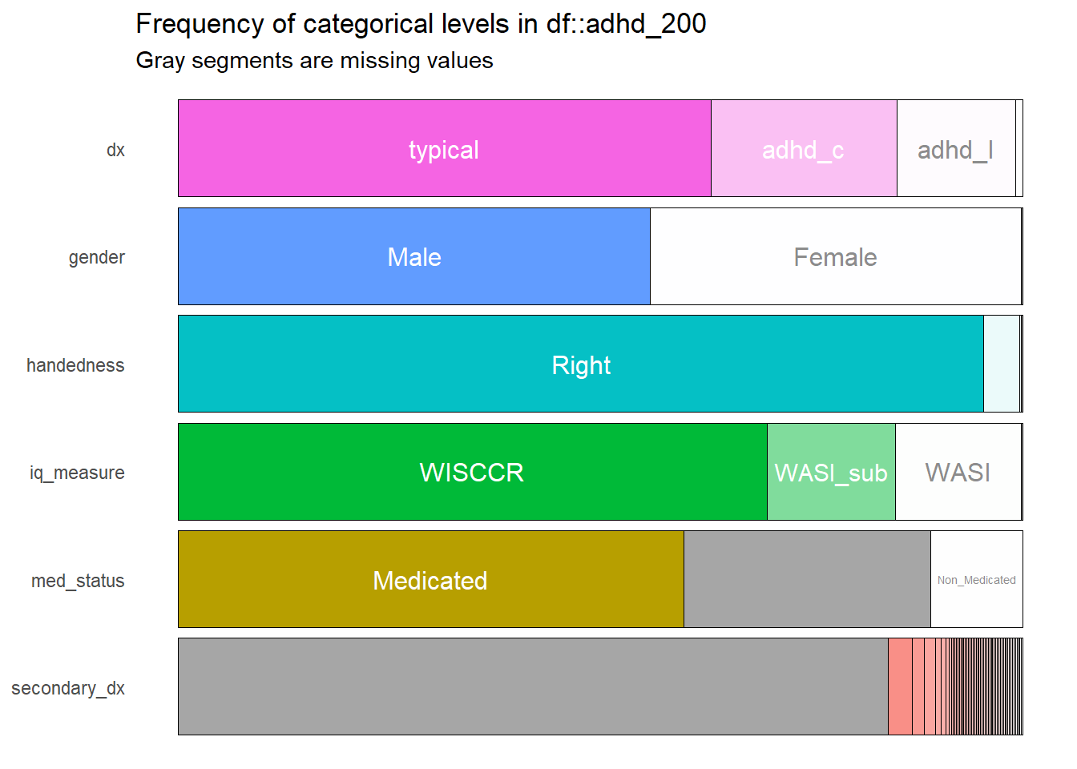Click the 'handedness' axis label
Viewport: 1077px width, 769px height.
(75, 365)
